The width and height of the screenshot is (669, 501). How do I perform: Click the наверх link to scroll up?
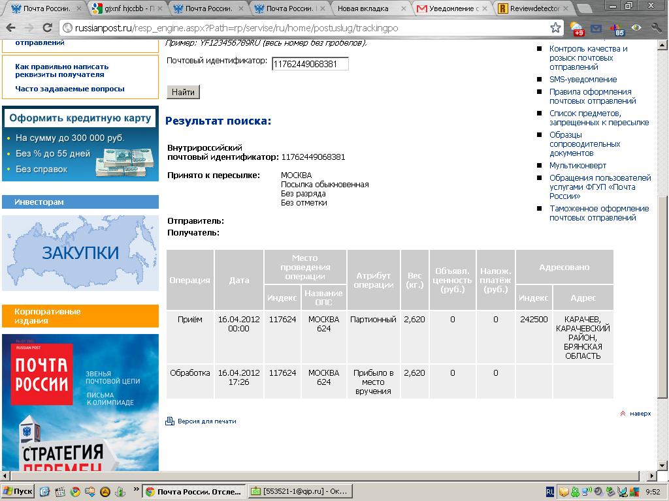click(x=640, y=414)
